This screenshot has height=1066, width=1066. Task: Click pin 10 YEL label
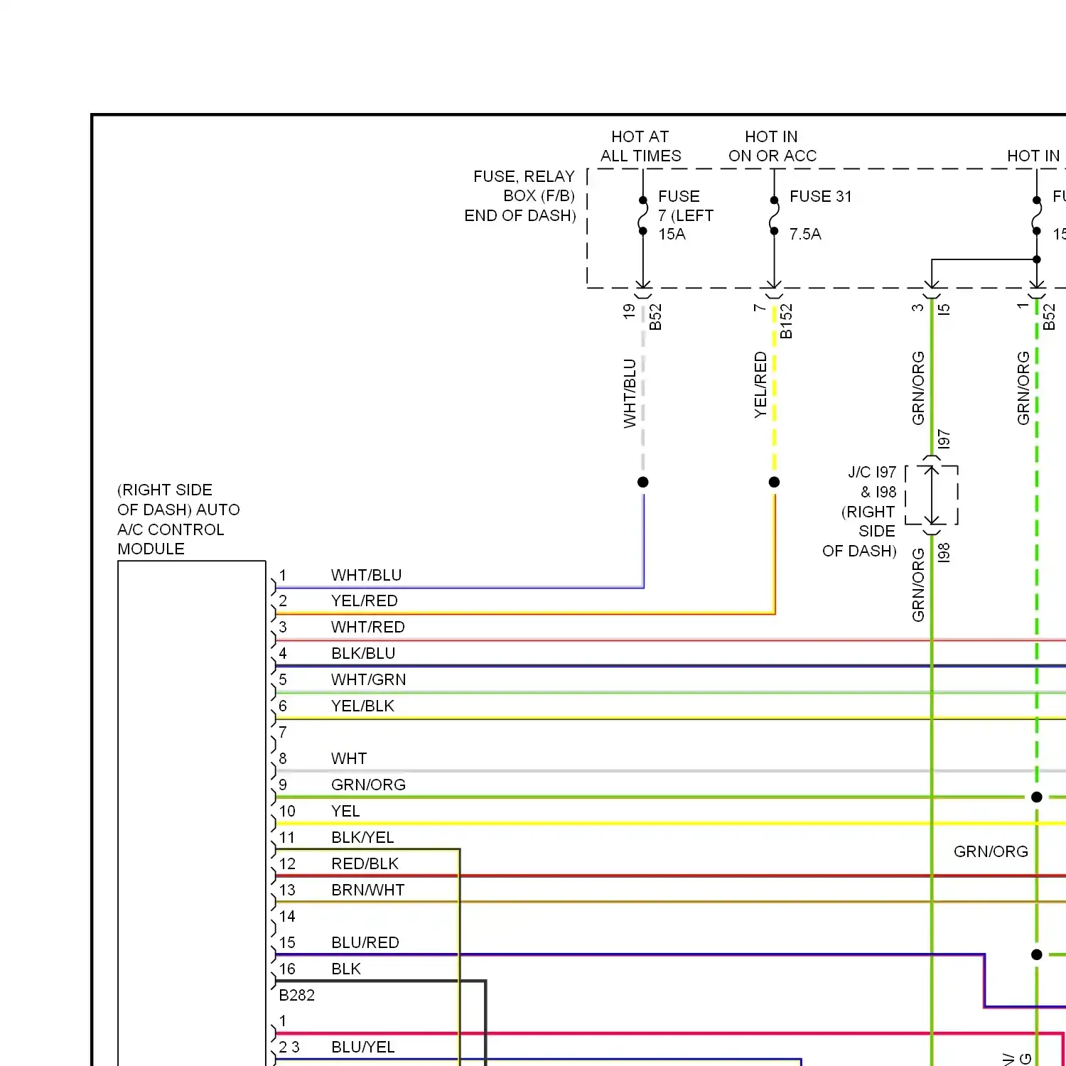pyautogui.click(x=345, y=811)
